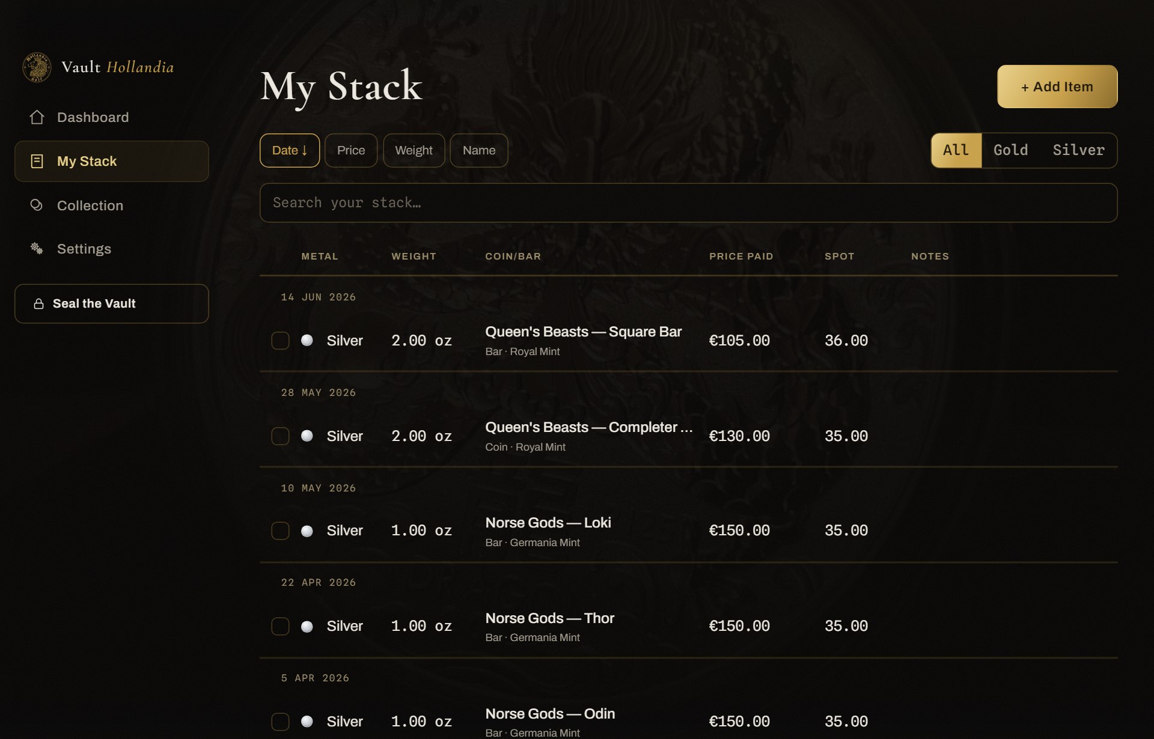Click the padlock icon on Seal the Vault

click(x=38, y=304)
